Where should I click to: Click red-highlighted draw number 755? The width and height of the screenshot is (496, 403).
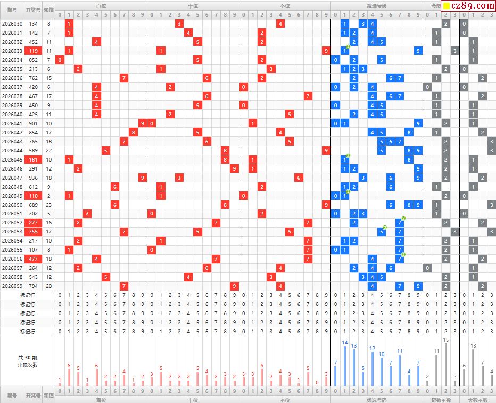pyautogui.click(x=34, y=232)
